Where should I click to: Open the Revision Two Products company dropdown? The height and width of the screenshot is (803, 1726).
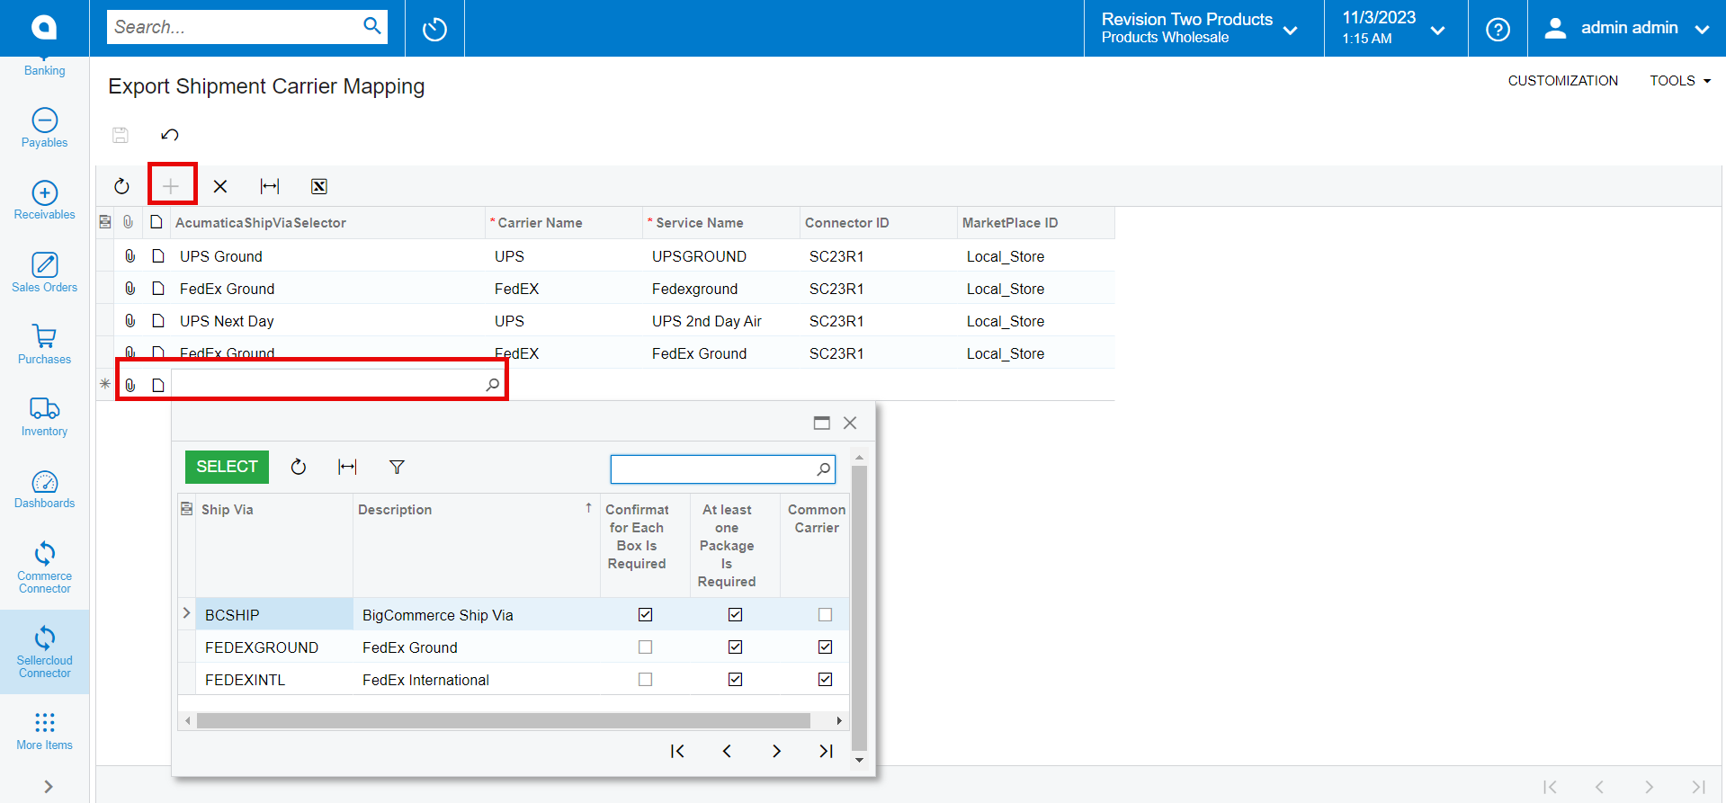(x=1203, y=29)
